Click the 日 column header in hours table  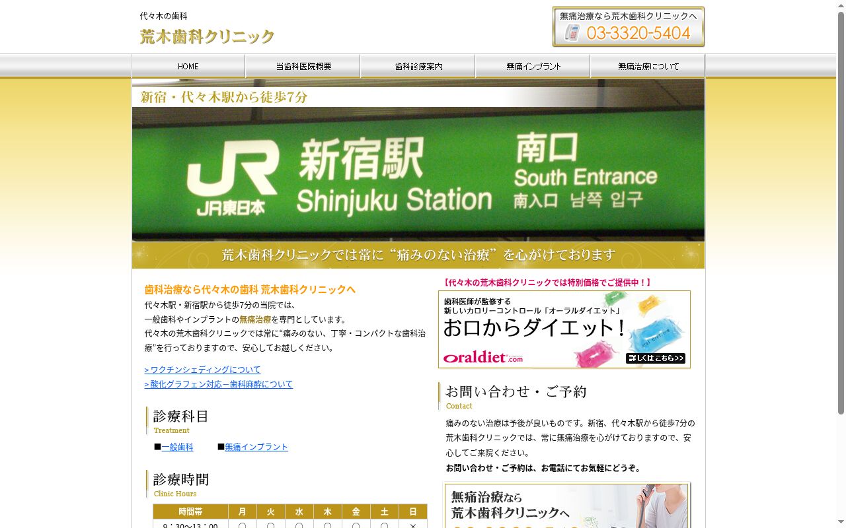[413, 511]
